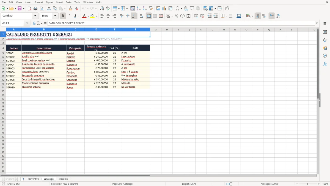This screenshot has height=186, width=330.
Task: Toggle Center Horizontally alignment
Action: tap(108, 16)
